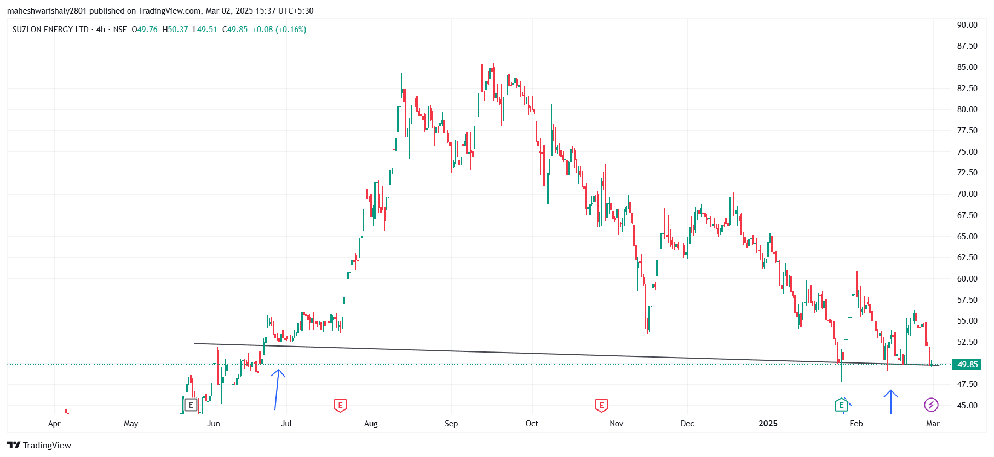This screenshot has width=994, height=457.
Task: Click the May label on the time axis
Action: tap(131, 424)
